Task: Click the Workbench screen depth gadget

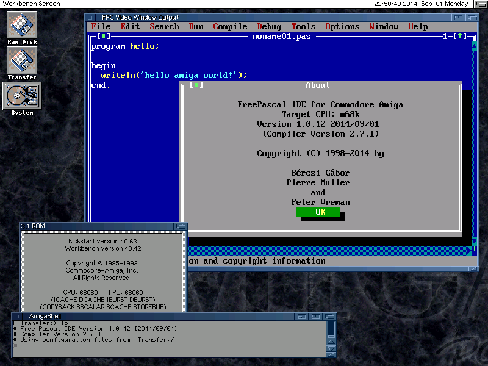Action: [480, 4]
